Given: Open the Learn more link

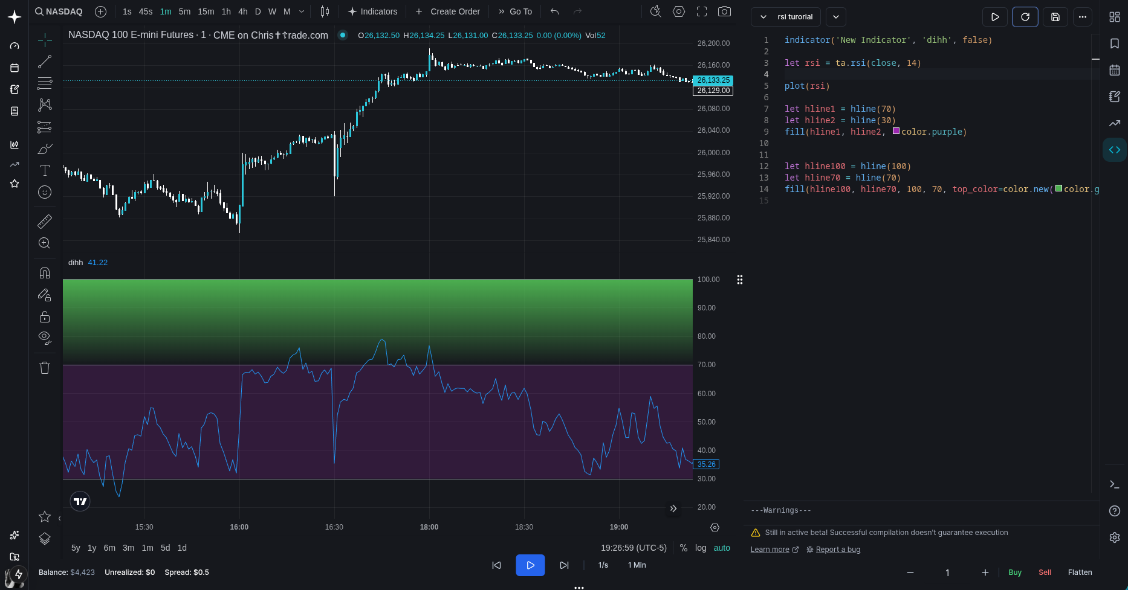Looking at the screenshot, I should pyautogui.click(x=770, y=550).
